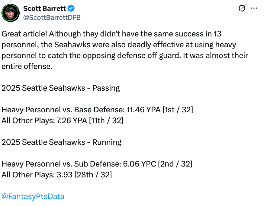Click the 'All Other Plays: 7.26 YPA' line
This screenshot has height=206, width=264.
pos(62,120)
